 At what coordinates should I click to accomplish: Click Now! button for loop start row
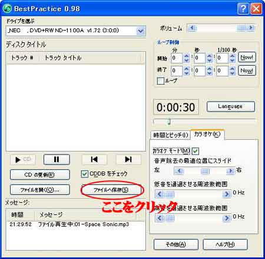247,58
